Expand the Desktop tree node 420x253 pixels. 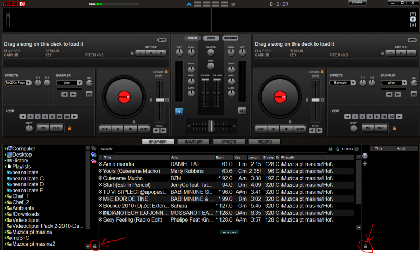pos(5,155)
